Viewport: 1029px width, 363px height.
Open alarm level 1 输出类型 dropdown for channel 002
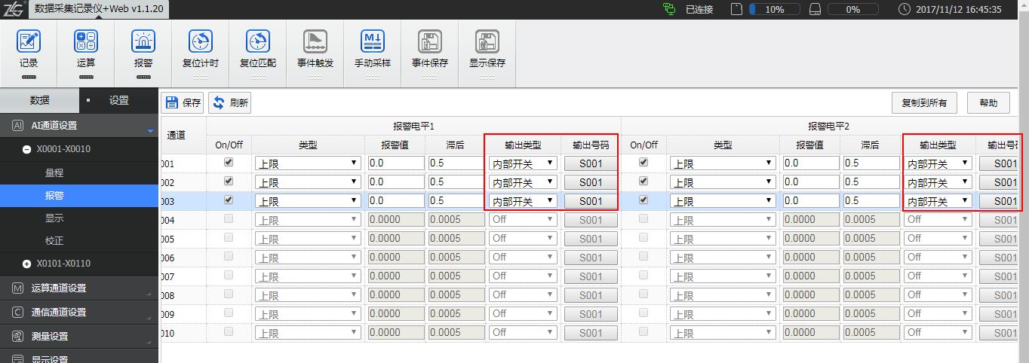pos(524,182)
